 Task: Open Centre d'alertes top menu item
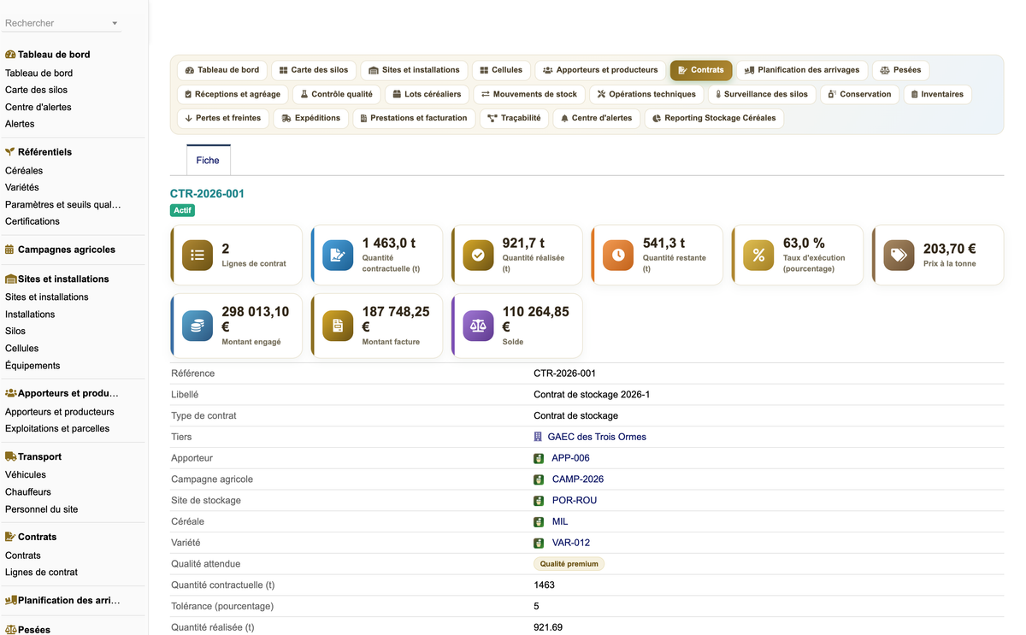coord(596,118)
